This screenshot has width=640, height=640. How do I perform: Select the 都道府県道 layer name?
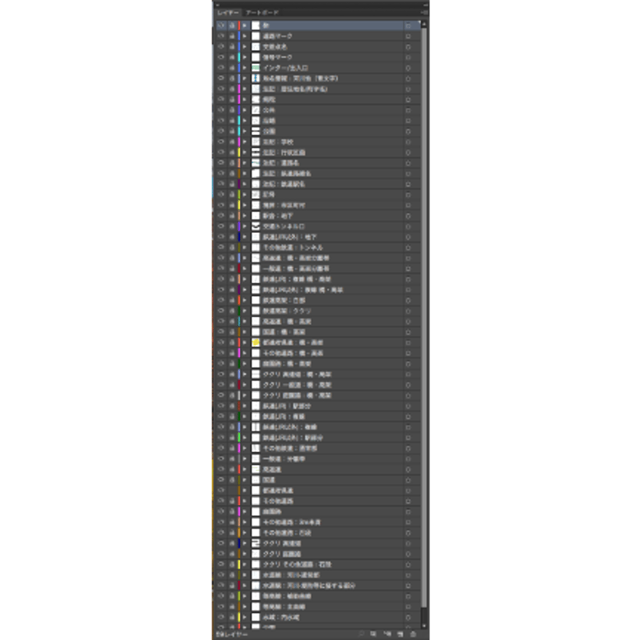(x=278, y=490)
